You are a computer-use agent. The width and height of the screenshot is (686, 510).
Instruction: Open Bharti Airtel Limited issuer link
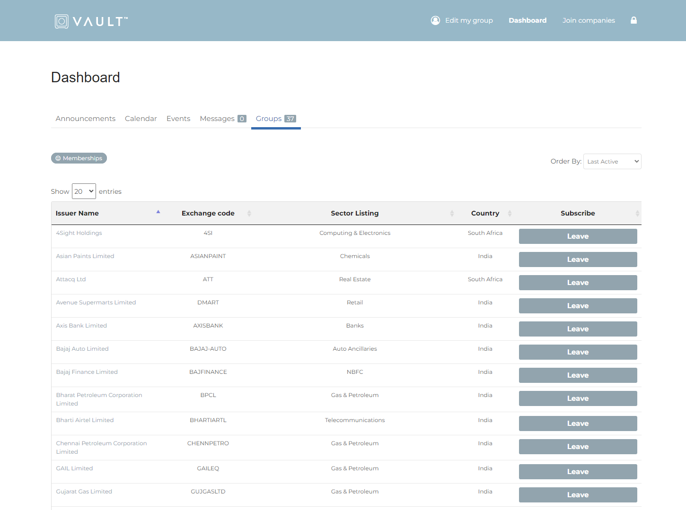pos(85,420)
